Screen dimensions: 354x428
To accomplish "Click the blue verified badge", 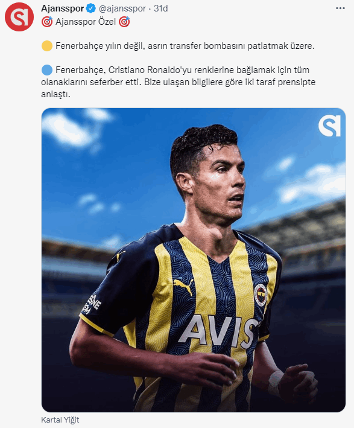I will 91,8.
